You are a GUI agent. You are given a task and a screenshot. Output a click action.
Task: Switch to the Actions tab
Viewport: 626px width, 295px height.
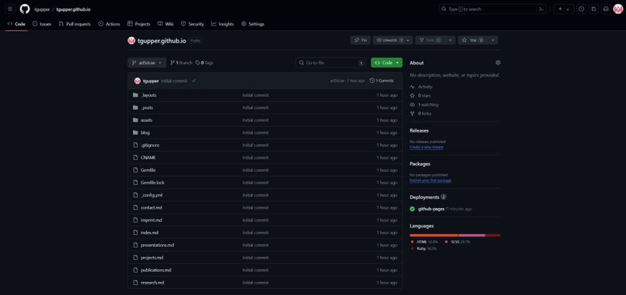tap(109, 24)
